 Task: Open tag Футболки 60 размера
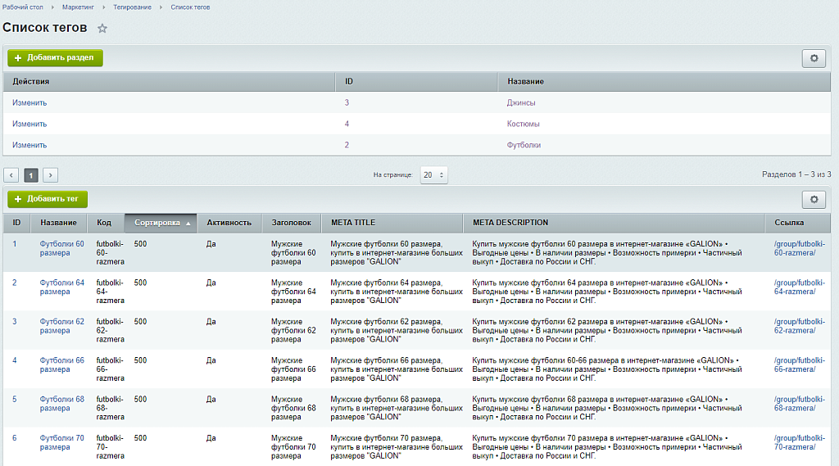coord(61,248)
